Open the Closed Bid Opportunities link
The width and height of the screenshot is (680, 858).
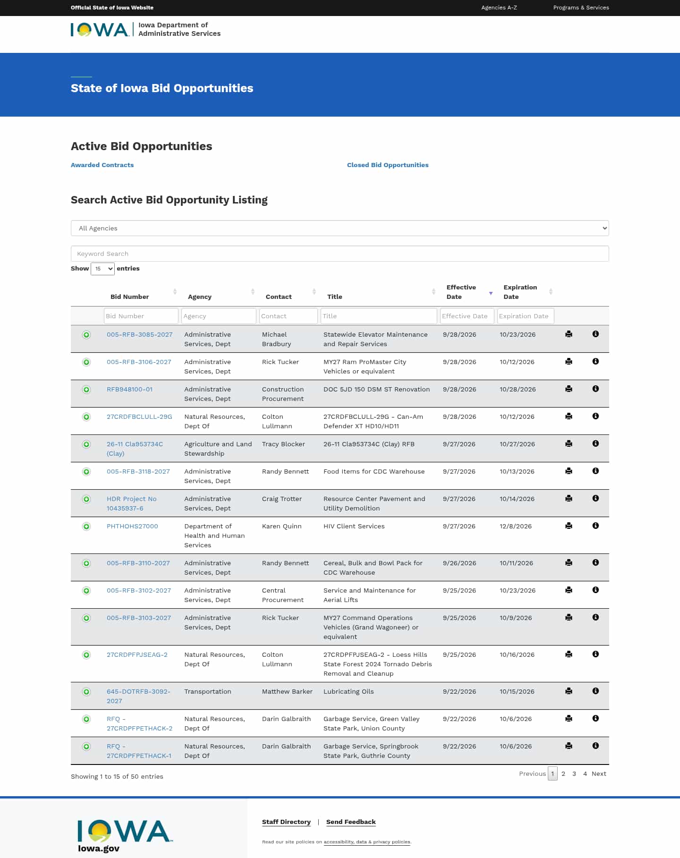[x=388, y=165]
